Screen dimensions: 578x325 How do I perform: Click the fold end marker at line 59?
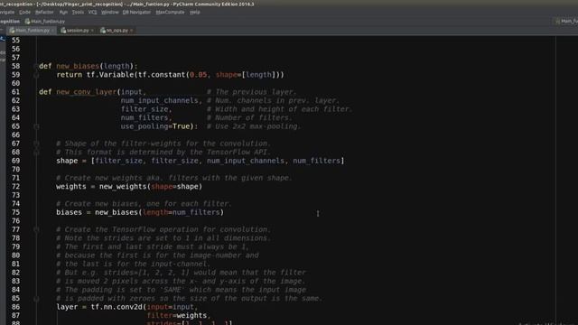pyautogui.click(x=36, y=75)
